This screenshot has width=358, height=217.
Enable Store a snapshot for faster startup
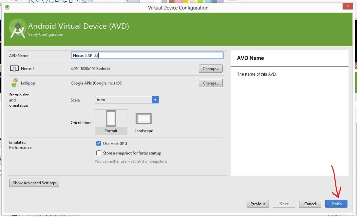click(99, 153)
